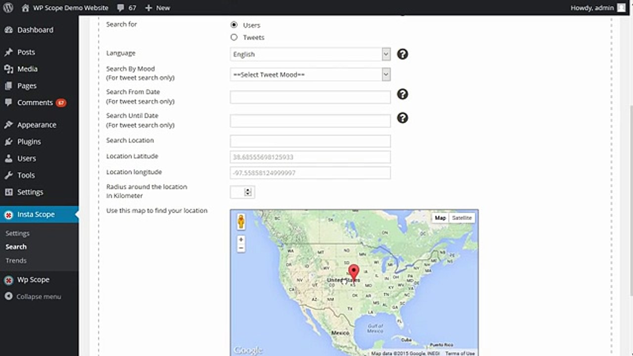Select the Search submenu item
Viewport: 633px width, 356px height.
[x=16, y=247]
